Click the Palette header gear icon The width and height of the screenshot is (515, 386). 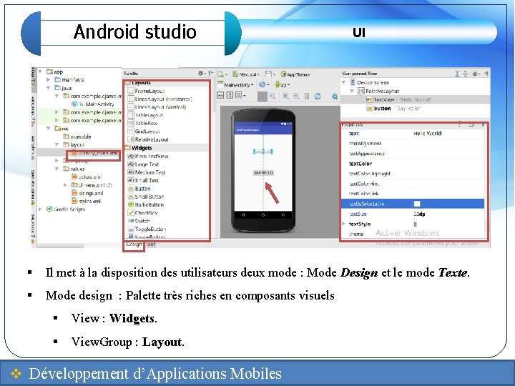pyautogui.click(x=201, y=74)
